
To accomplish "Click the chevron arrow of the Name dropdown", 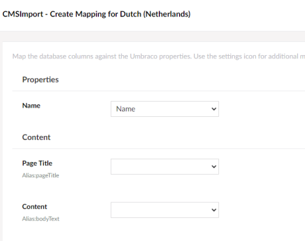I will click(x=214, y=109).
